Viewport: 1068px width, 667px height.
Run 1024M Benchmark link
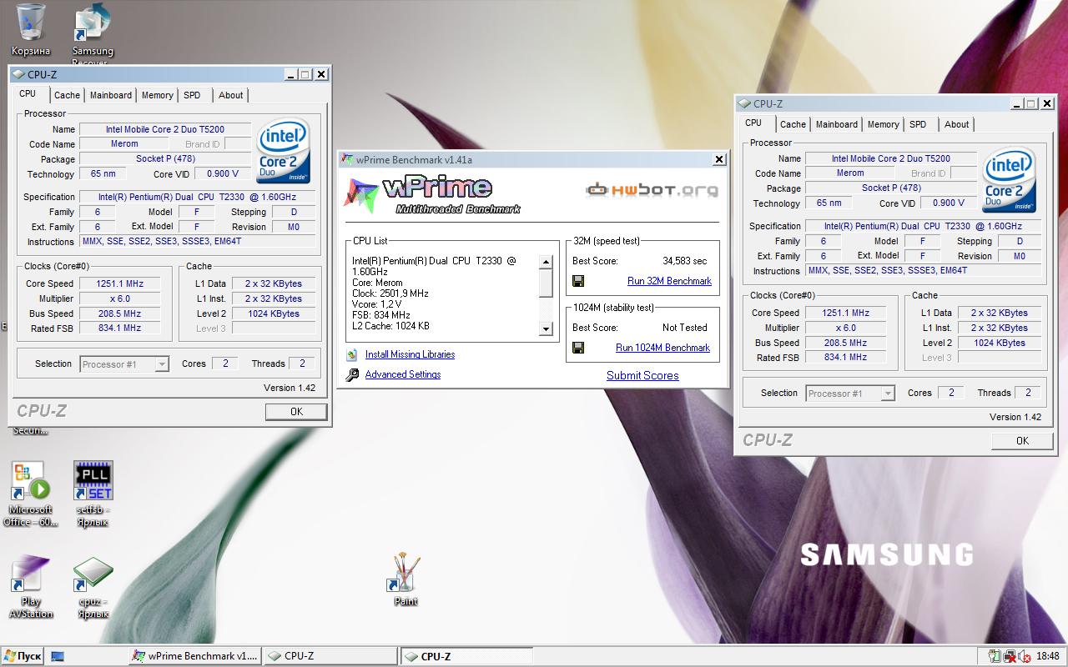[x=662, y=348]
